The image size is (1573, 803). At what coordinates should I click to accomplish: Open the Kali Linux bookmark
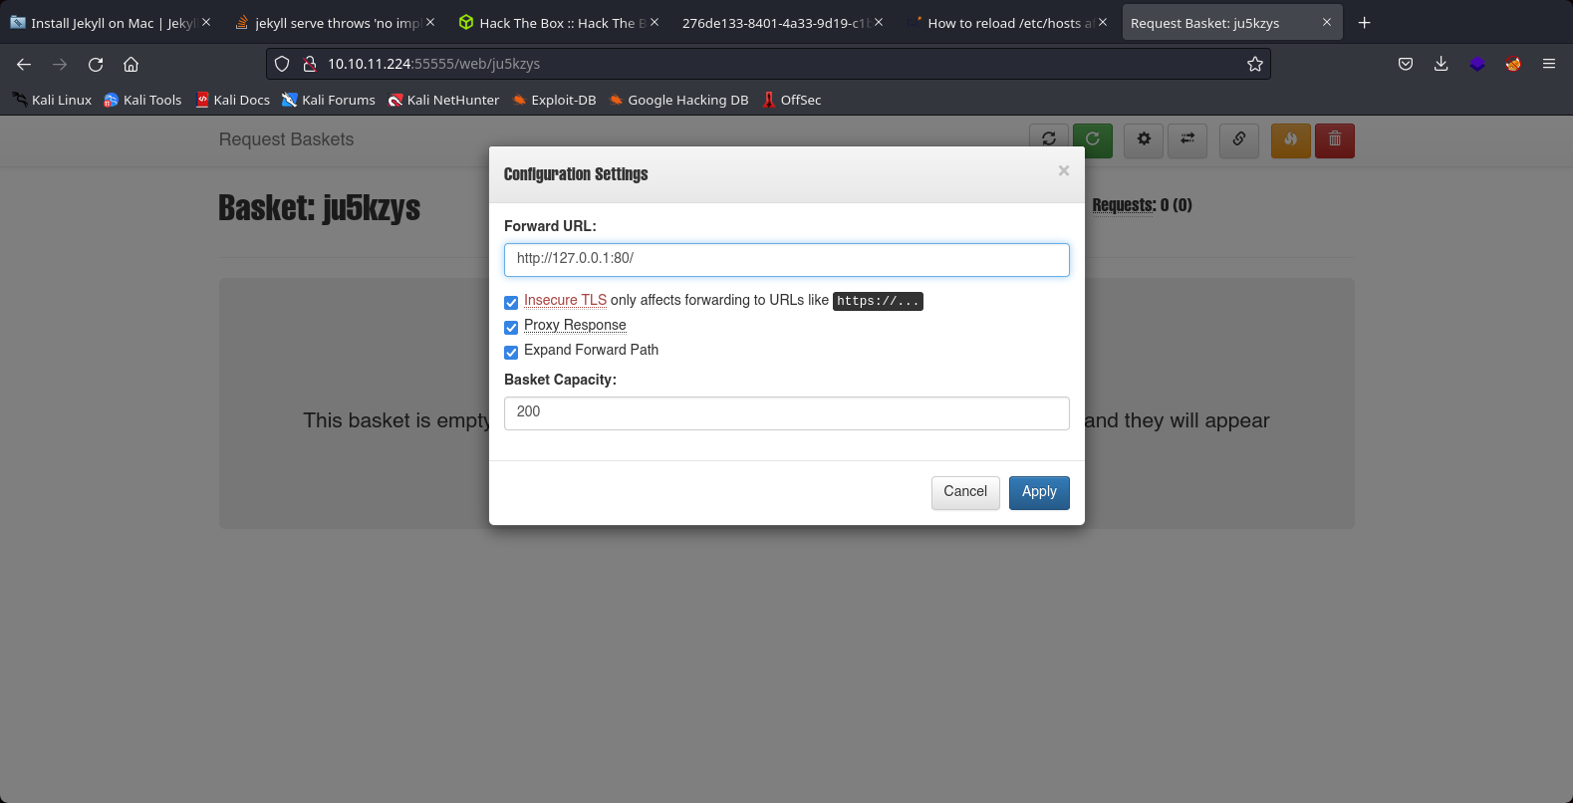[x=52, y=100]
